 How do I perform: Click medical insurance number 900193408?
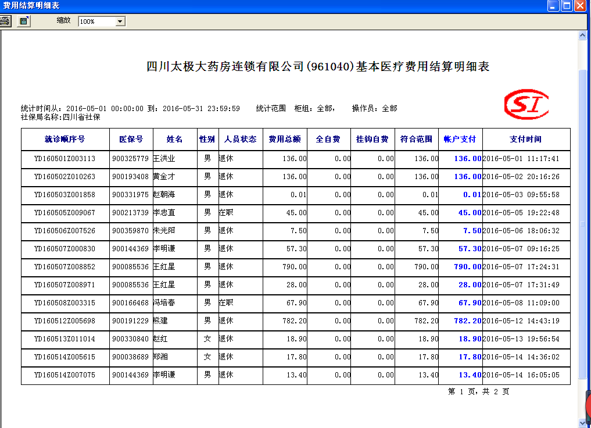(130, 177)
